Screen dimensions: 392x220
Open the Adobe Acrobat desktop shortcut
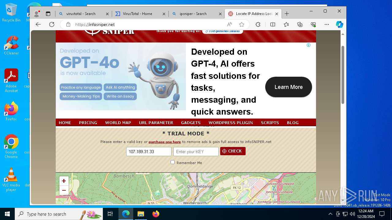(x=11, y=81)
